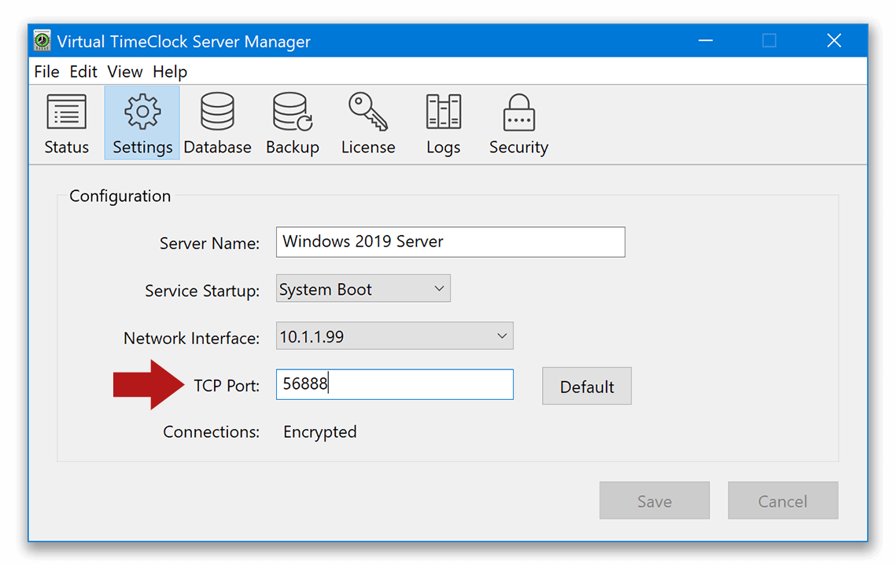Click the Save button
This screenshot has width=896, height=565.
[654, 501]
